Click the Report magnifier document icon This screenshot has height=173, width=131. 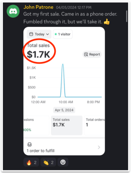click(86, 54)
